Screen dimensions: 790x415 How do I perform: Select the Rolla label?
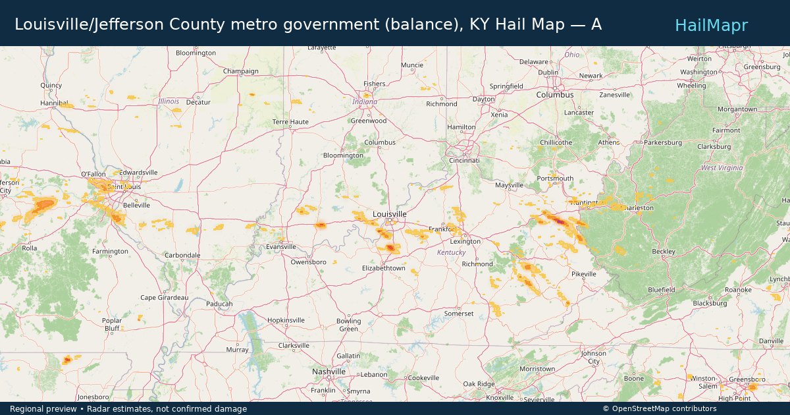[x=29, y=248]
